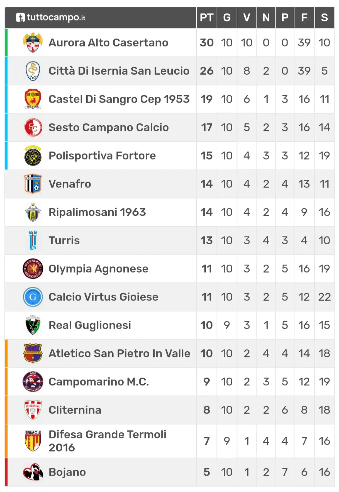Click the Città Di Isernia San Leucio crest
Image resolution: width=339 pixels, height=492 pixels.
point(33,71)
